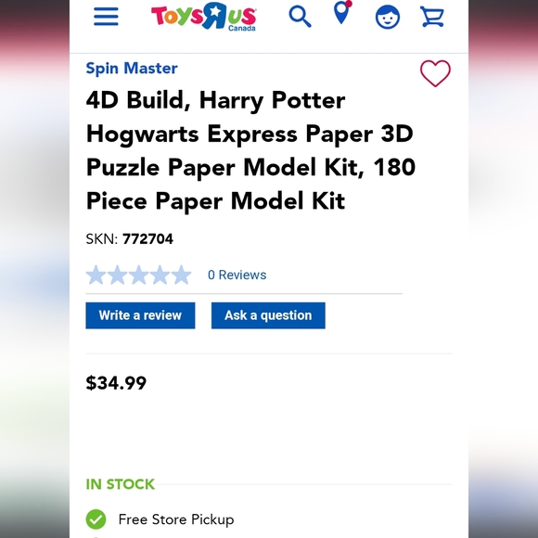The width and height of the screenshot is (538, 538).
Task: Click the Free Store Pickup green checkmark
Action: (x=96, y=519)
